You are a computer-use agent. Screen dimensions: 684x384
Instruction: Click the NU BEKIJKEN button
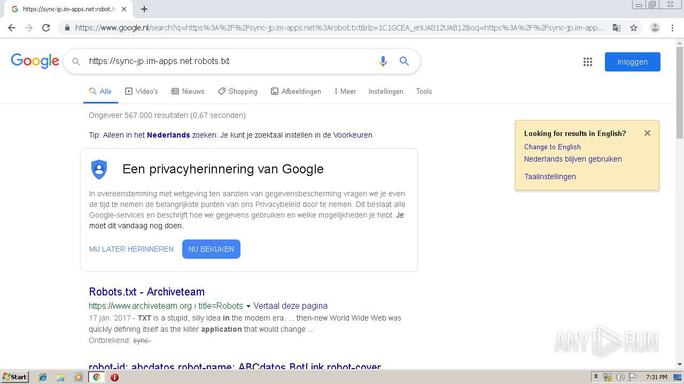tap(211, 249)
